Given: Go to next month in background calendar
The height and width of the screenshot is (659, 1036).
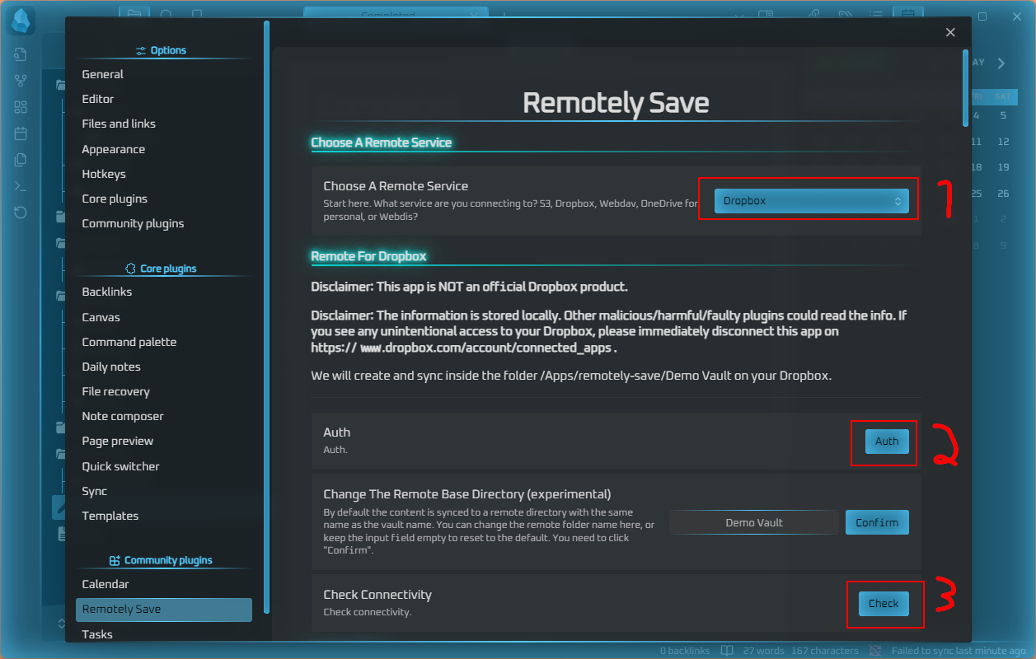Looking at the screenshot, I should 1001,63.
